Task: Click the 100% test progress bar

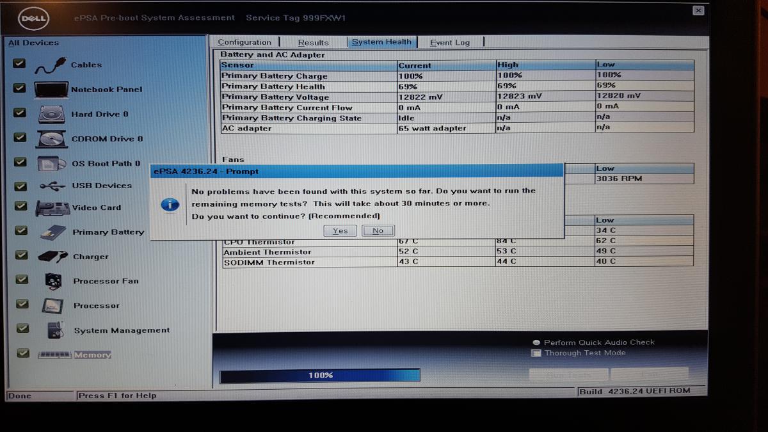Action: 320,376
